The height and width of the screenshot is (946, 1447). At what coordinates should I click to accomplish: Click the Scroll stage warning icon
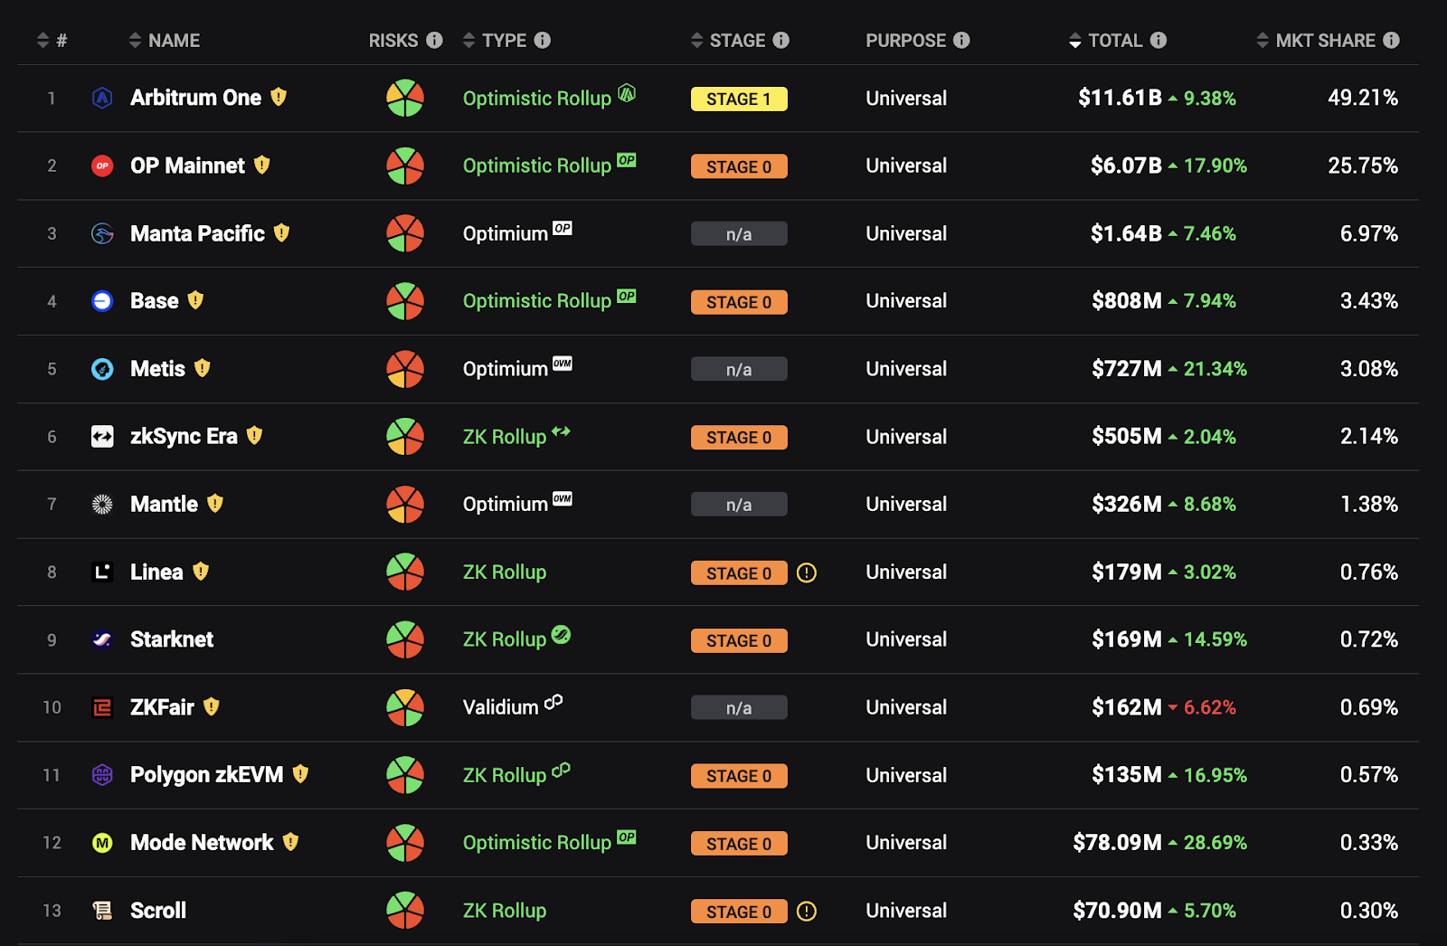807,912
